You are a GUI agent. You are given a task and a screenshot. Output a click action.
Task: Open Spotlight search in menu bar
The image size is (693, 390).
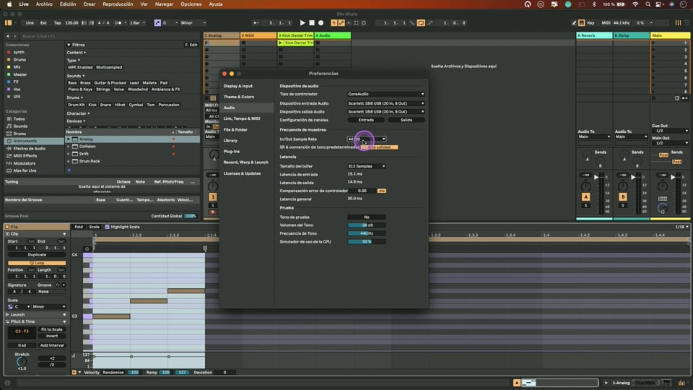click(648, 4)
